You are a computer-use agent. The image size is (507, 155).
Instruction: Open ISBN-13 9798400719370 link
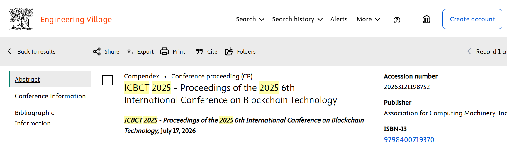409,140
